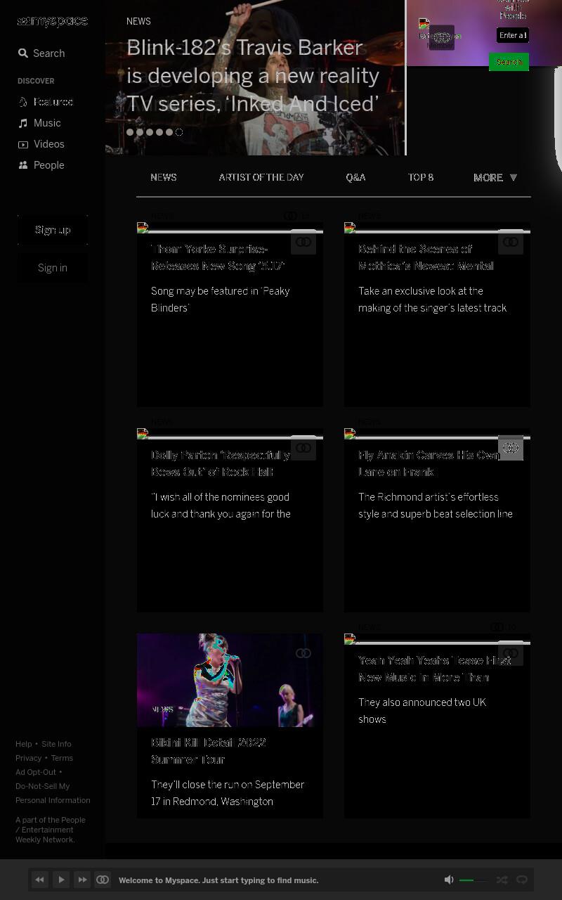
Task: Switch to the NEWS tab
Action: click(x=164, y=178)
